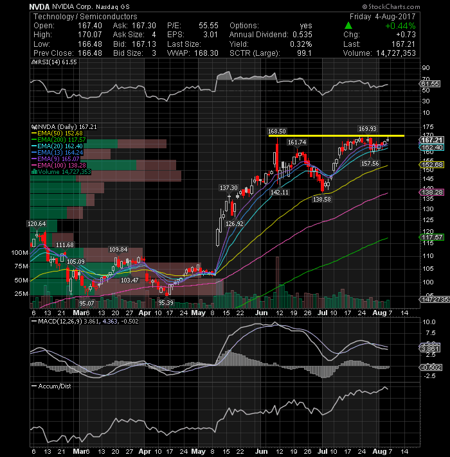The height and width of the screenshot is (457, 450).
Task: Click the 100M volume axis label
Action: click(20, 253)
